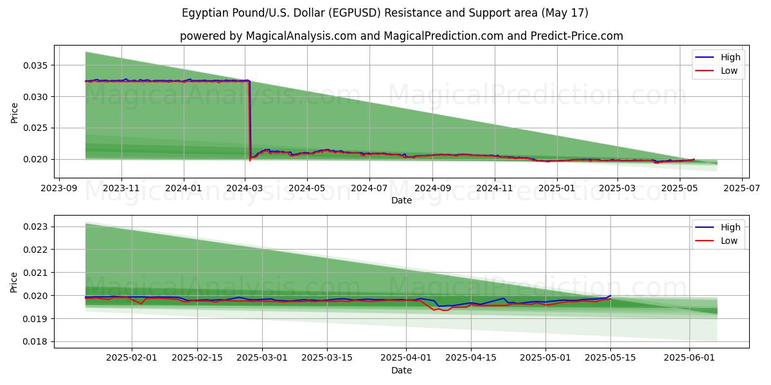Click the 'Price' axis title of lower chart

(14, 282)
